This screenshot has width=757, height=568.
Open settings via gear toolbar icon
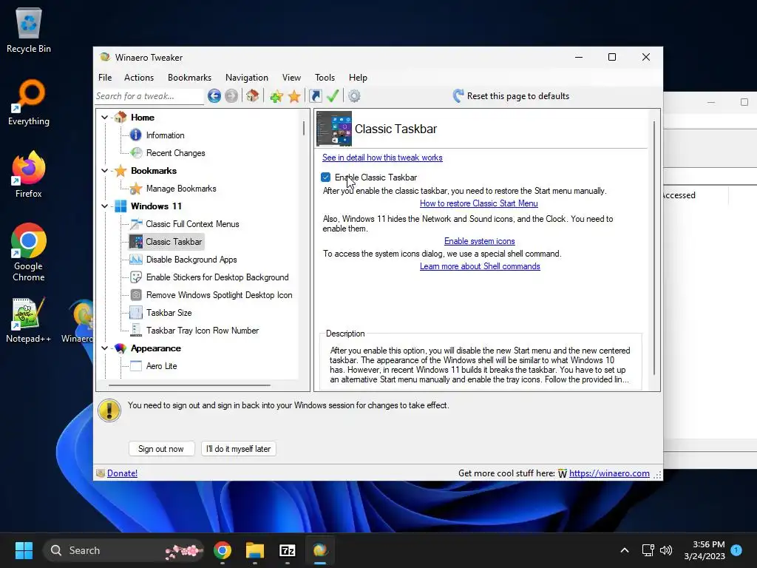pos(354,96)
